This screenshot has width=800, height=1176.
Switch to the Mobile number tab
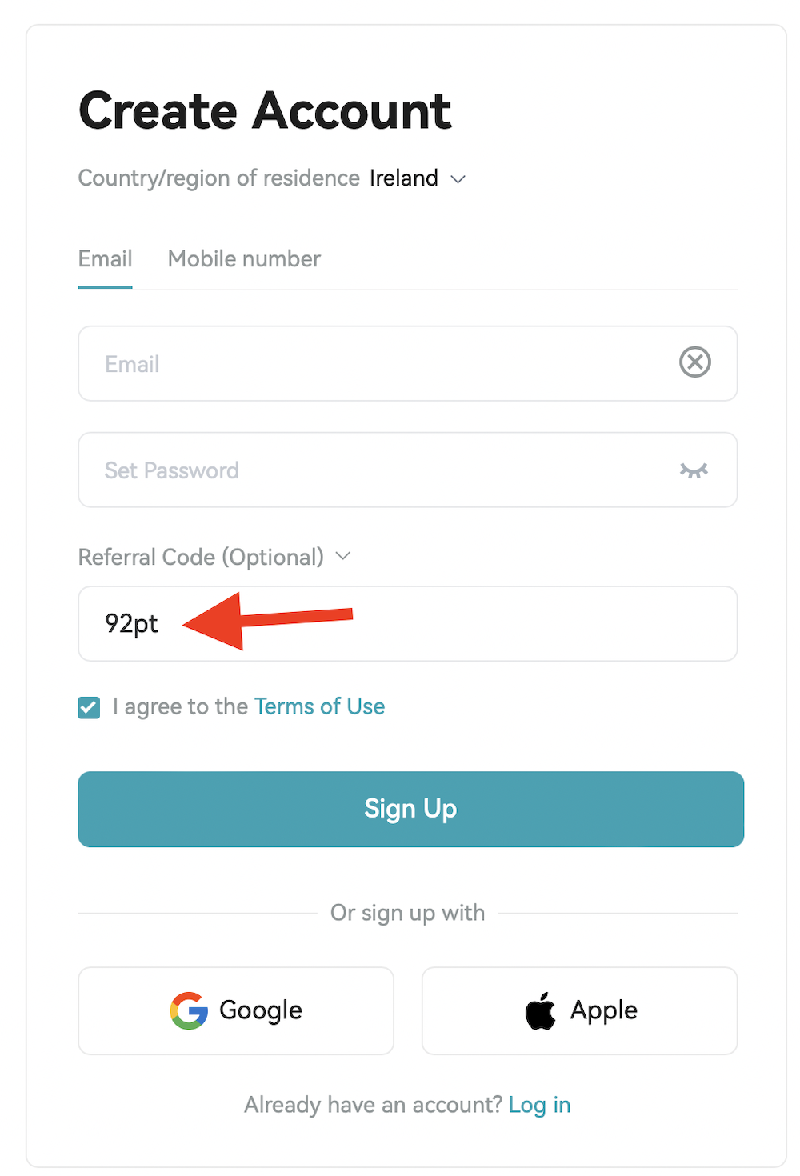tap(244, 259)
